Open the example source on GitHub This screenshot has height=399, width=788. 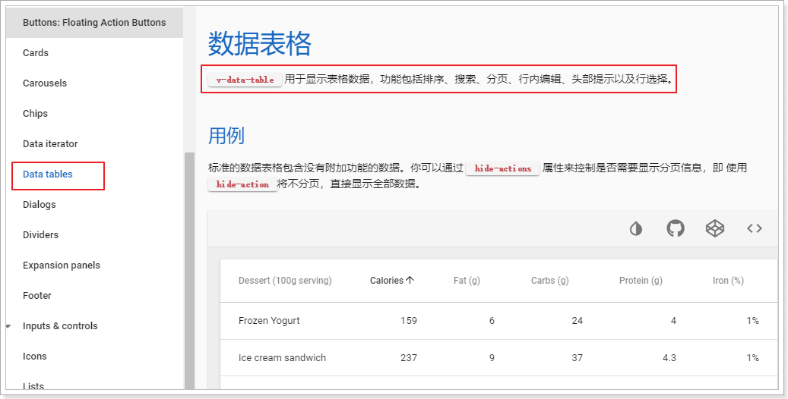click(x=676, y=228)
